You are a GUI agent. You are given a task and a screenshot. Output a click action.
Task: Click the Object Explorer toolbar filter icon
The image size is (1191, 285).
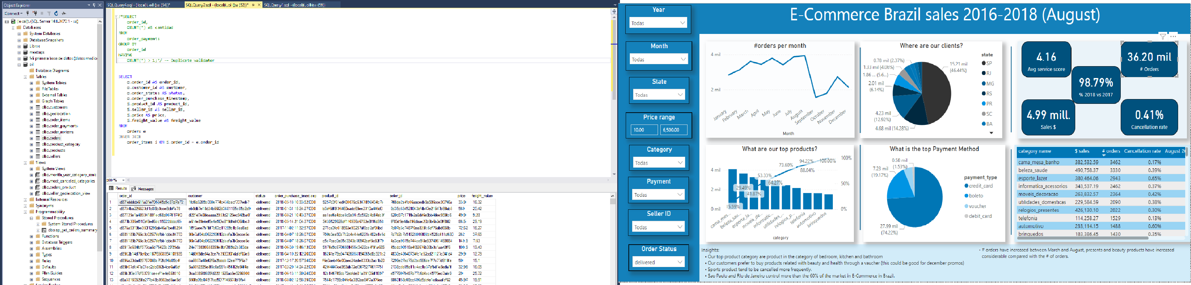tap(49, 13)
